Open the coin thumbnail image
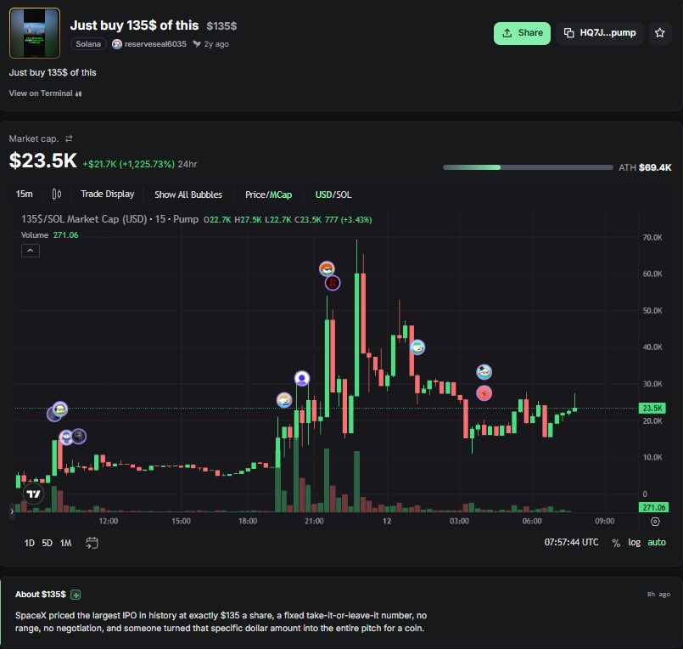The height and width of the screenshot is (649, 683). pyautogui.click(x=35, y=33)
